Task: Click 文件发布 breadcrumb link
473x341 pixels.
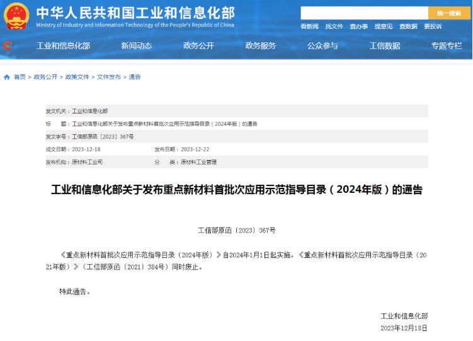Action: click(109, 78)
